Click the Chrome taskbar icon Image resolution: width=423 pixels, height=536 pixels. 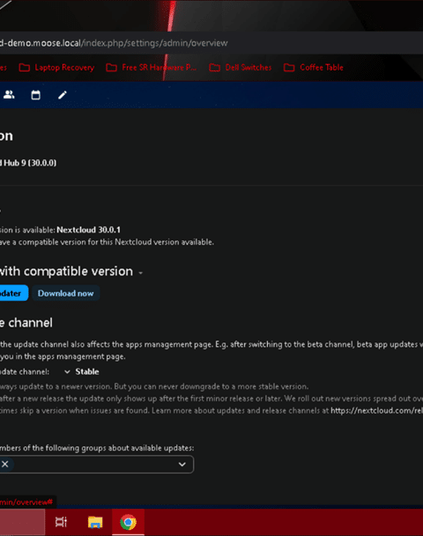pyautogui.click(x=128, y=522)
